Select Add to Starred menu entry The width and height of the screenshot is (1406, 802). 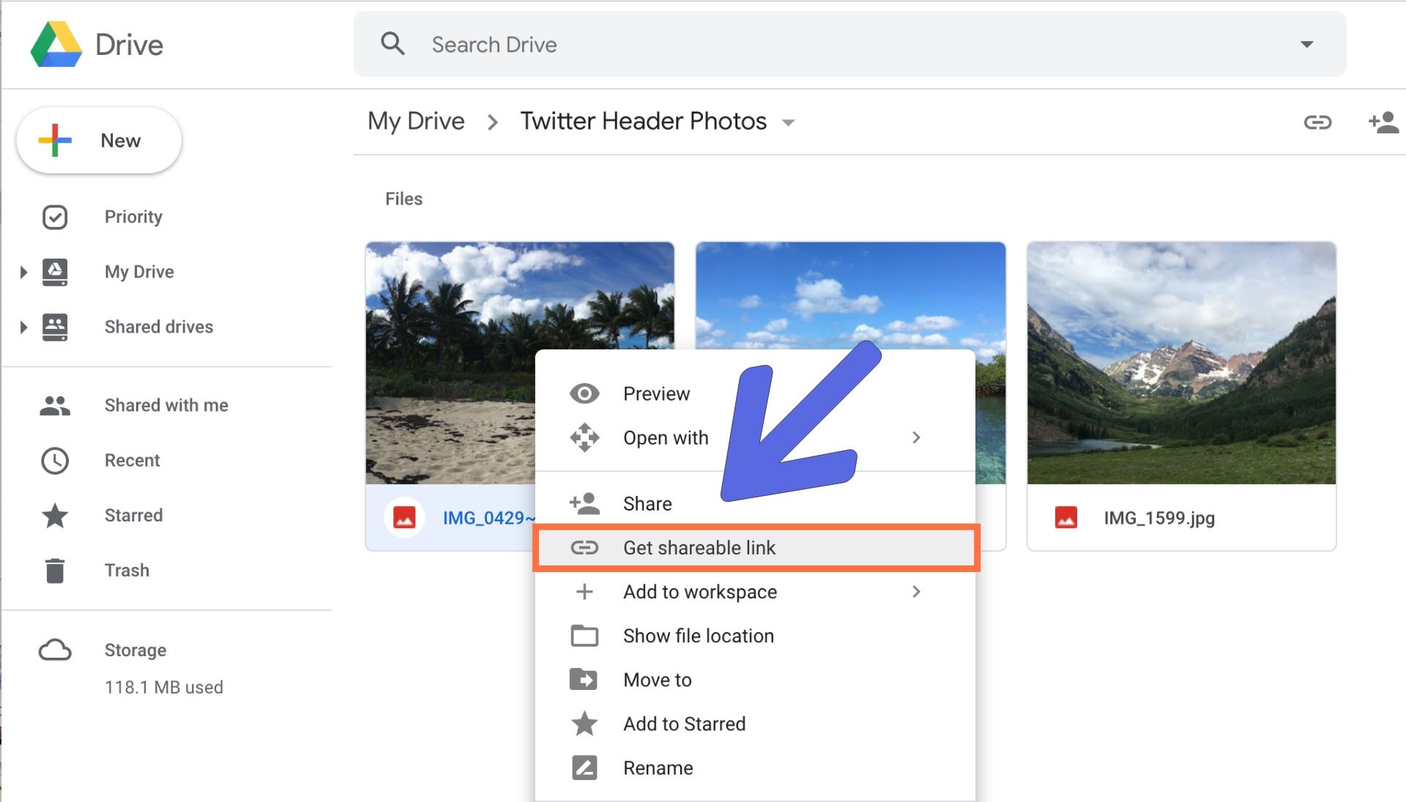(x=684, y=724)
